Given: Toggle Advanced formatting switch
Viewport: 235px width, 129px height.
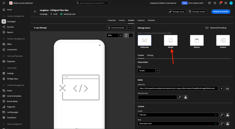Looking at the screenshot, I should (207, 28).
